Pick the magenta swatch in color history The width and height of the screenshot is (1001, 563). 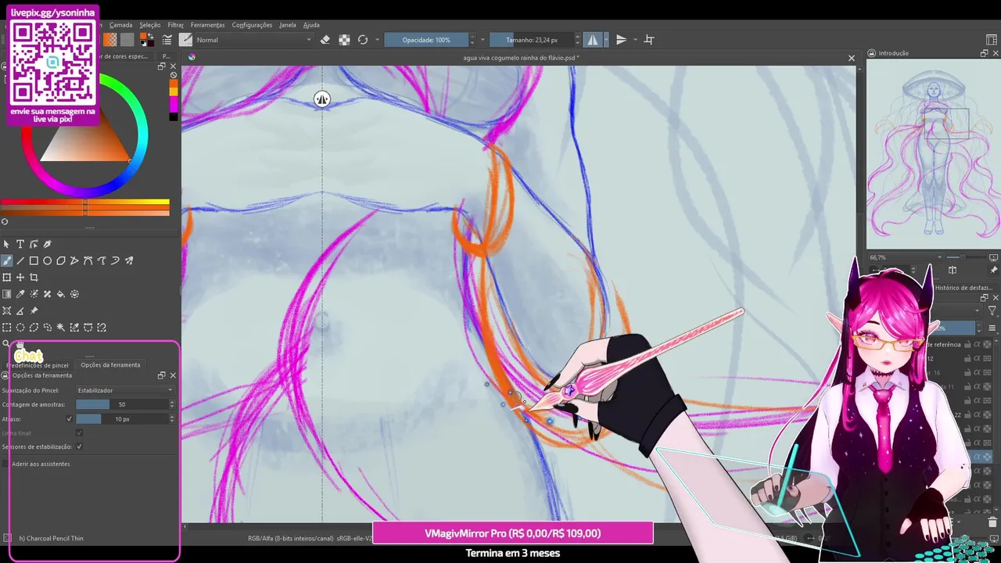[x=174, y=104]
